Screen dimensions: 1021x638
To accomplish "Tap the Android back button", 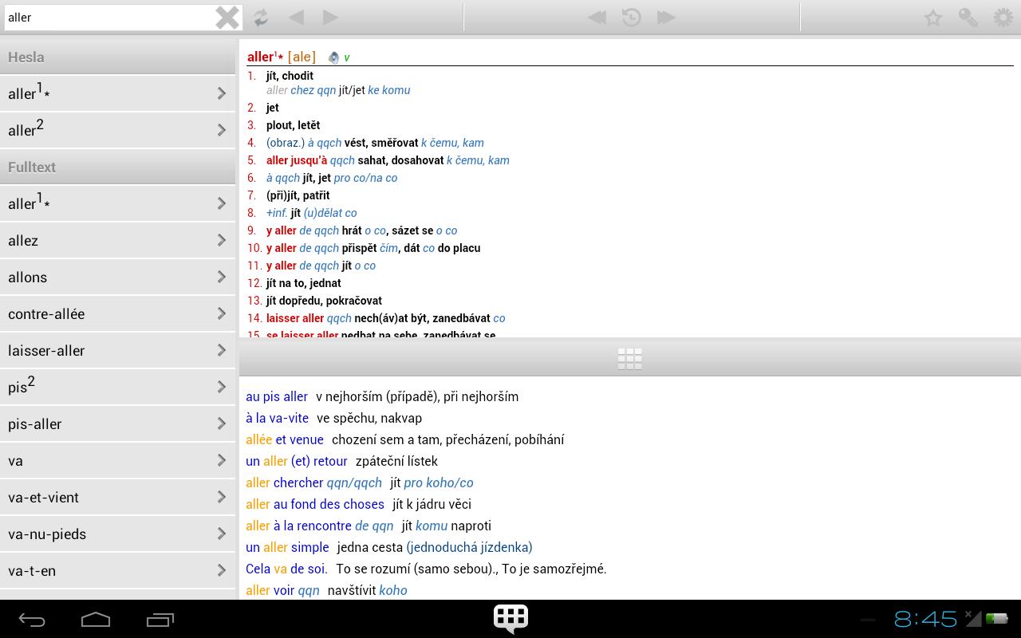I will click(x=32, y=620).
